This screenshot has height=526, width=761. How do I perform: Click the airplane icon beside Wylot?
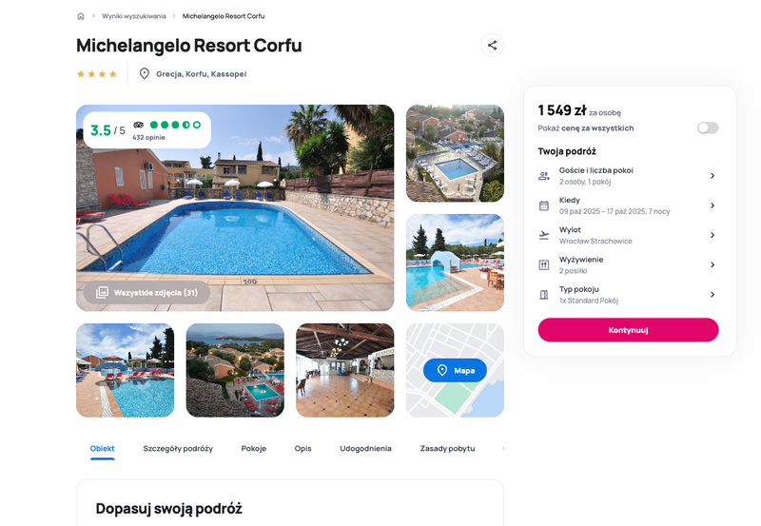click(x=544, y=235)
